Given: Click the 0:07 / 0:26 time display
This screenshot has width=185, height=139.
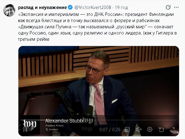Looking at the screenshot, I should (x=110, y=130).
